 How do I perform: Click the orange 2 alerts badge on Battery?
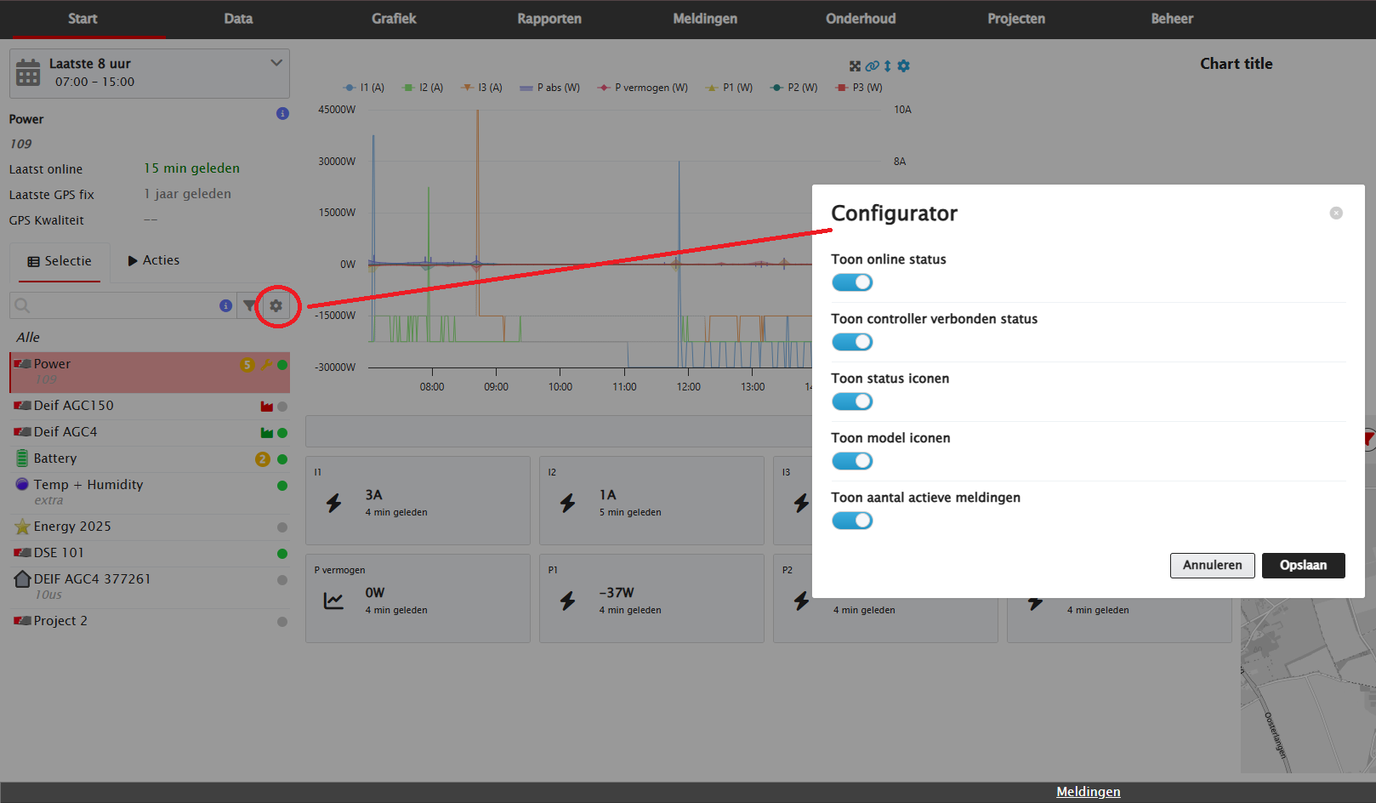point(262,459)
